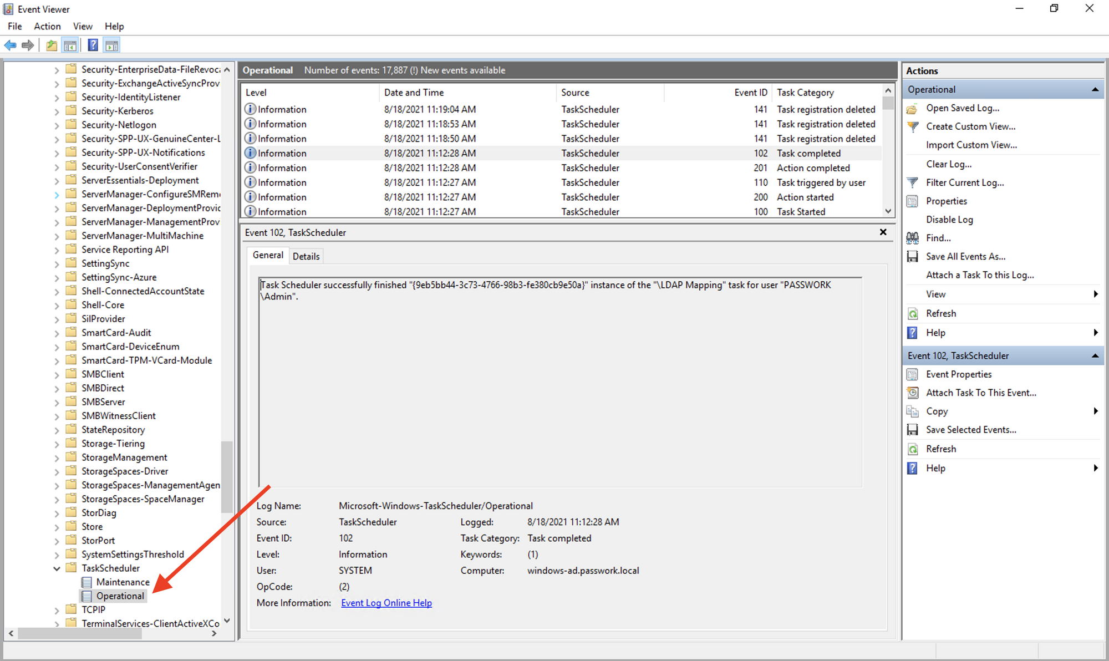This screenshot has height=661, width=1109.
Task: Toggle the action pane visibility
Action: click(x=111, y=45)
